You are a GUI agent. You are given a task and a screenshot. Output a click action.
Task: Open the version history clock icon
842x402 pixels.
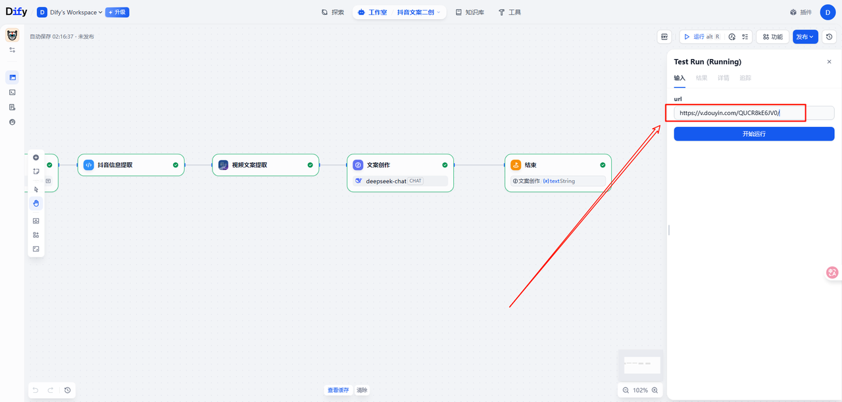point(830,37)
